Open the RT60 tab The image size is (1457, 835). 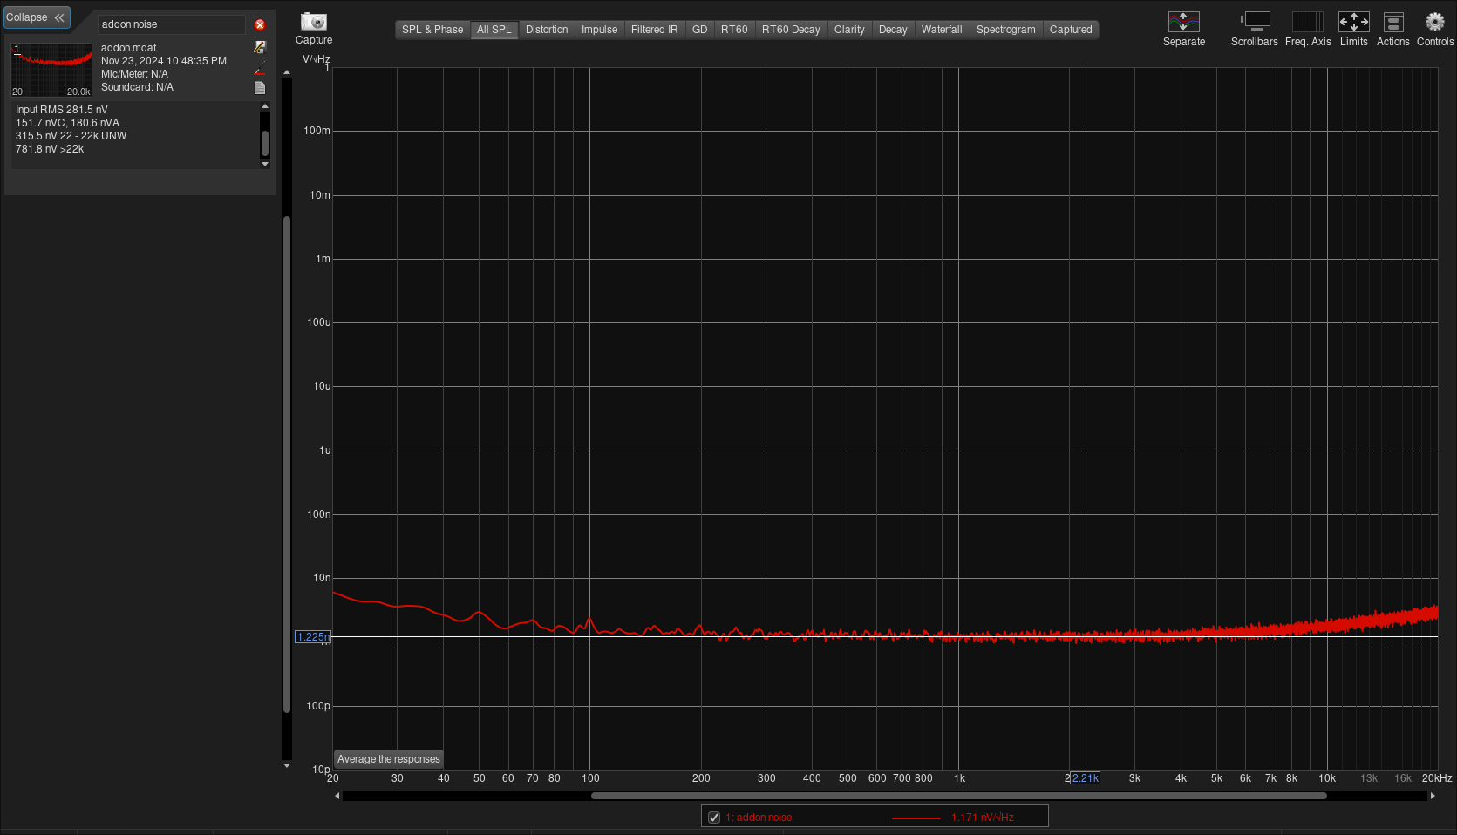pyautogui.click(x=734, y=30)
